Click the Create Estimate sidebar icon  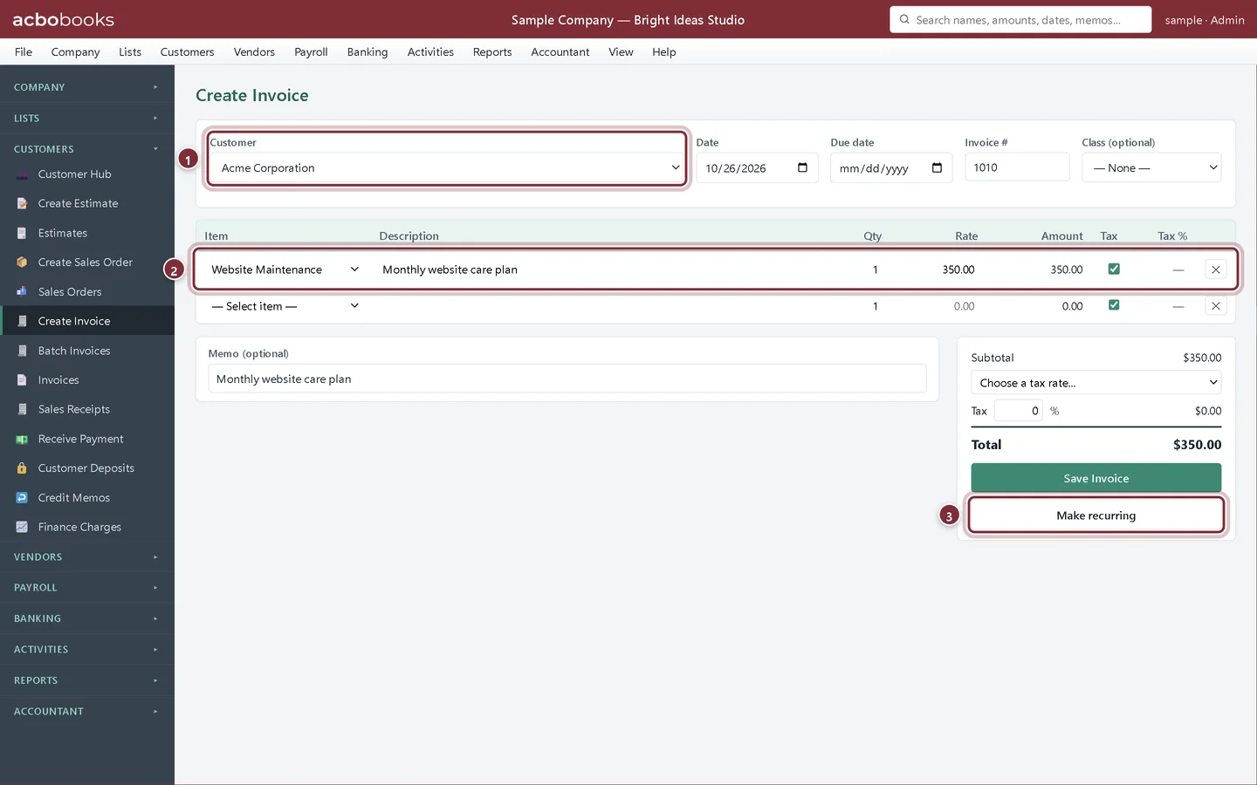click(x=22, y=203)
